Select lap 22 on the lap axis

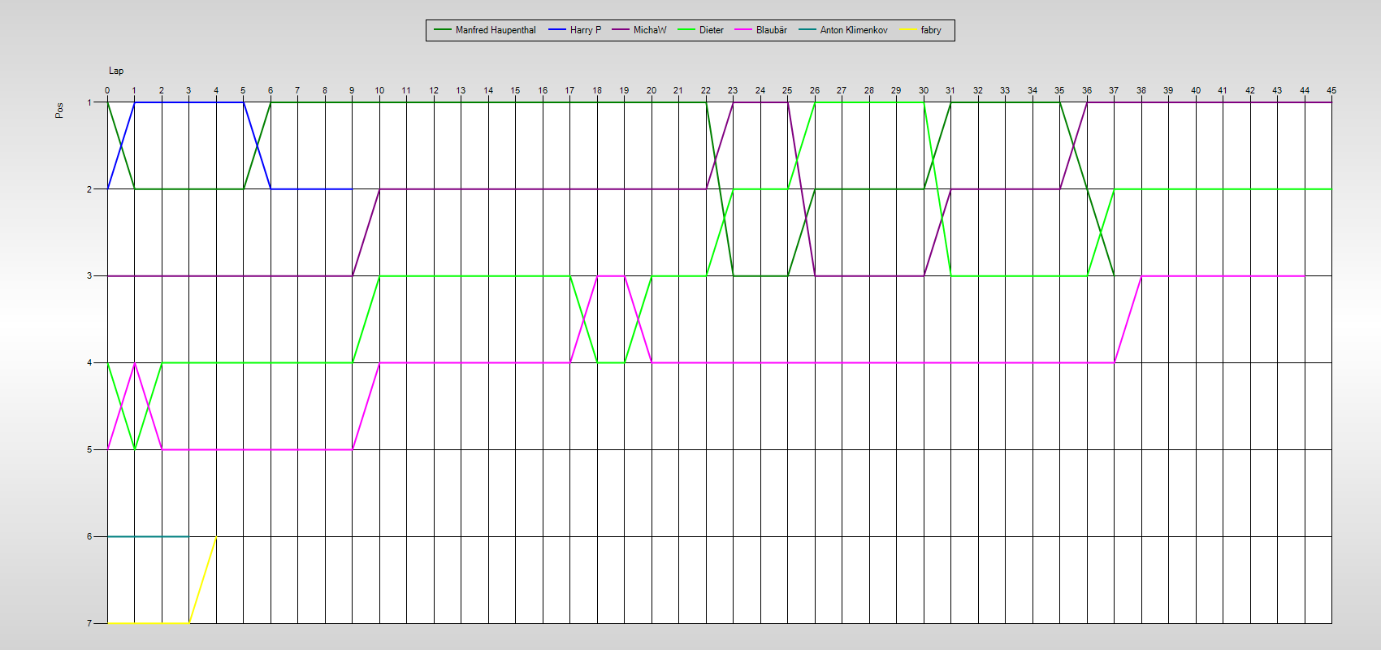coord(706,90)
